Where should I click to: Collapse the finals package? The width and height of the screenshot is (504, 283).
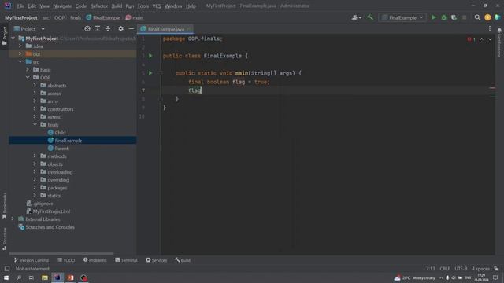tap(35, 124)
